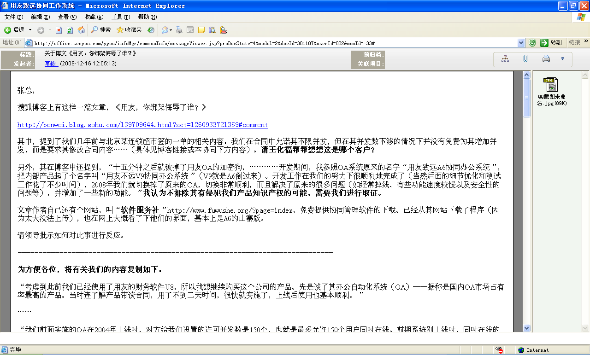
Task: Open the benwei.blog.sohu.com hyperlink
Action: click(x=142, y=125)
